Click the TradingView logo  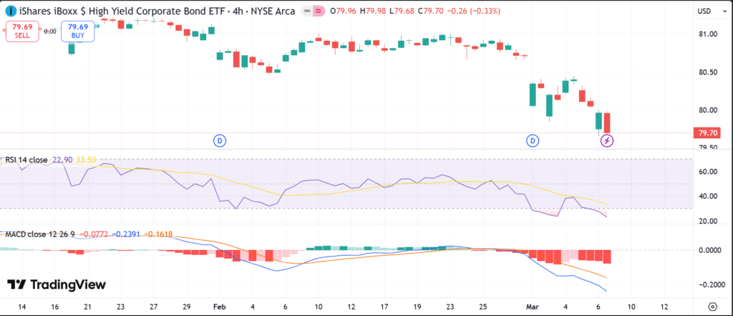point(57,284)
